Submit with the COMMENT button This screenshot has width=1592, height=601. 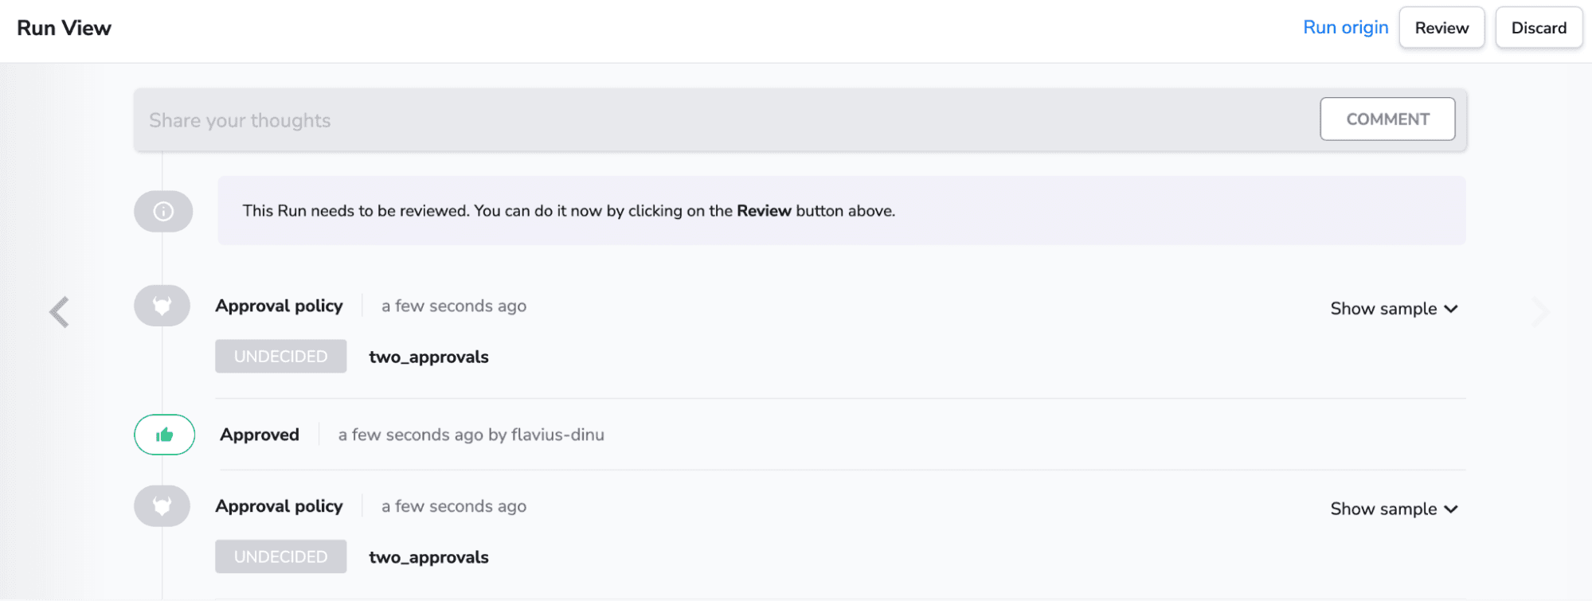pos(1387,119)
